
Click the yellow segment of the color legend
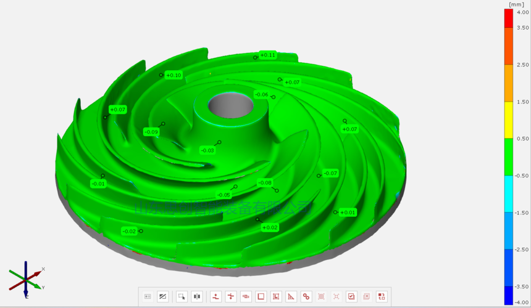(x=509, y=120)
